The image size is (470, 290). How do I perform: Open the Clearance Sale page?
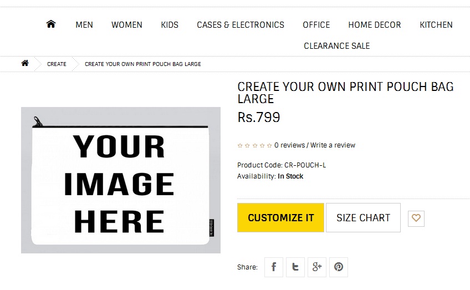click(337, 46)
